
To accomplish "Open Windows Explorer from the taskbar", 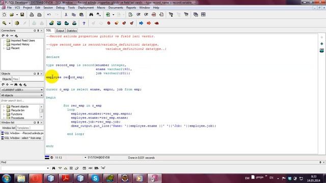I will (21, 178).
